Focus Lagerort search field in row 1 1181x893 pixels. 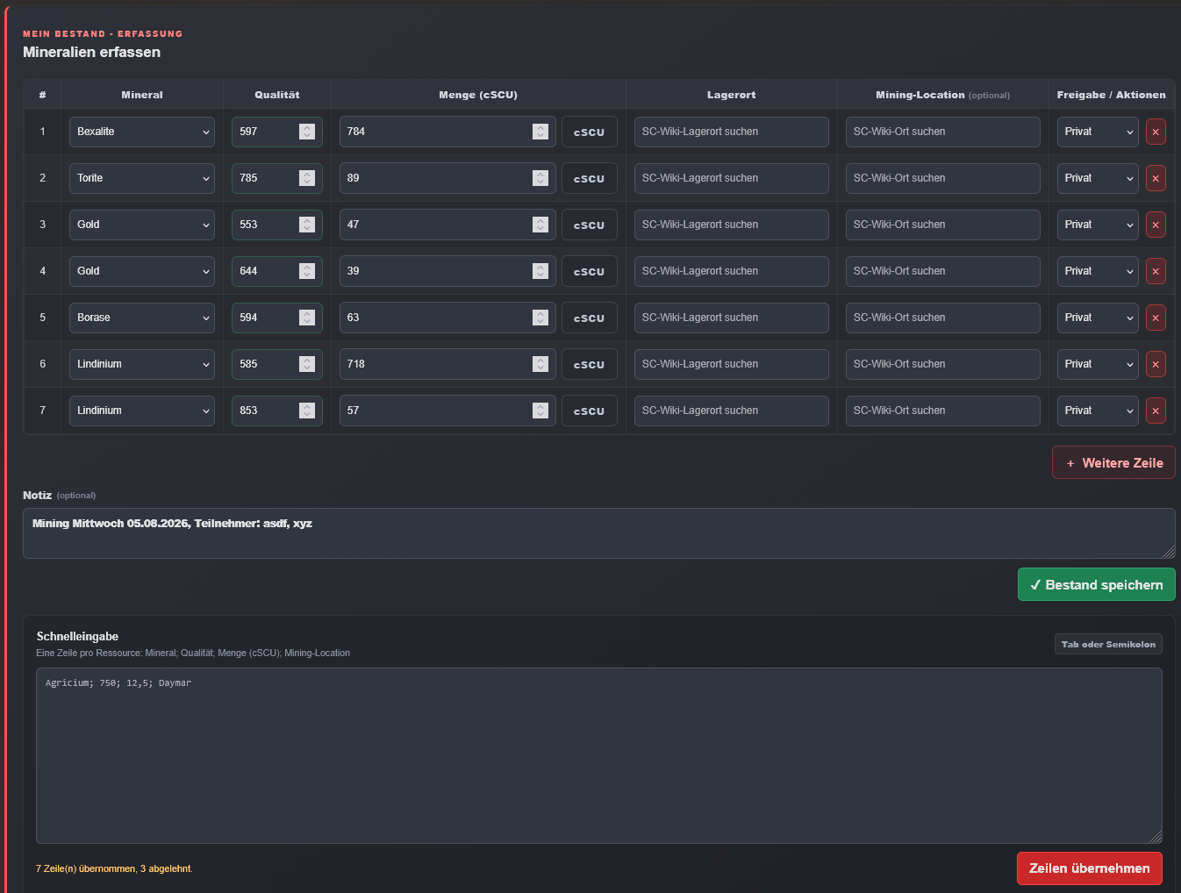click(x=732, y=132)
